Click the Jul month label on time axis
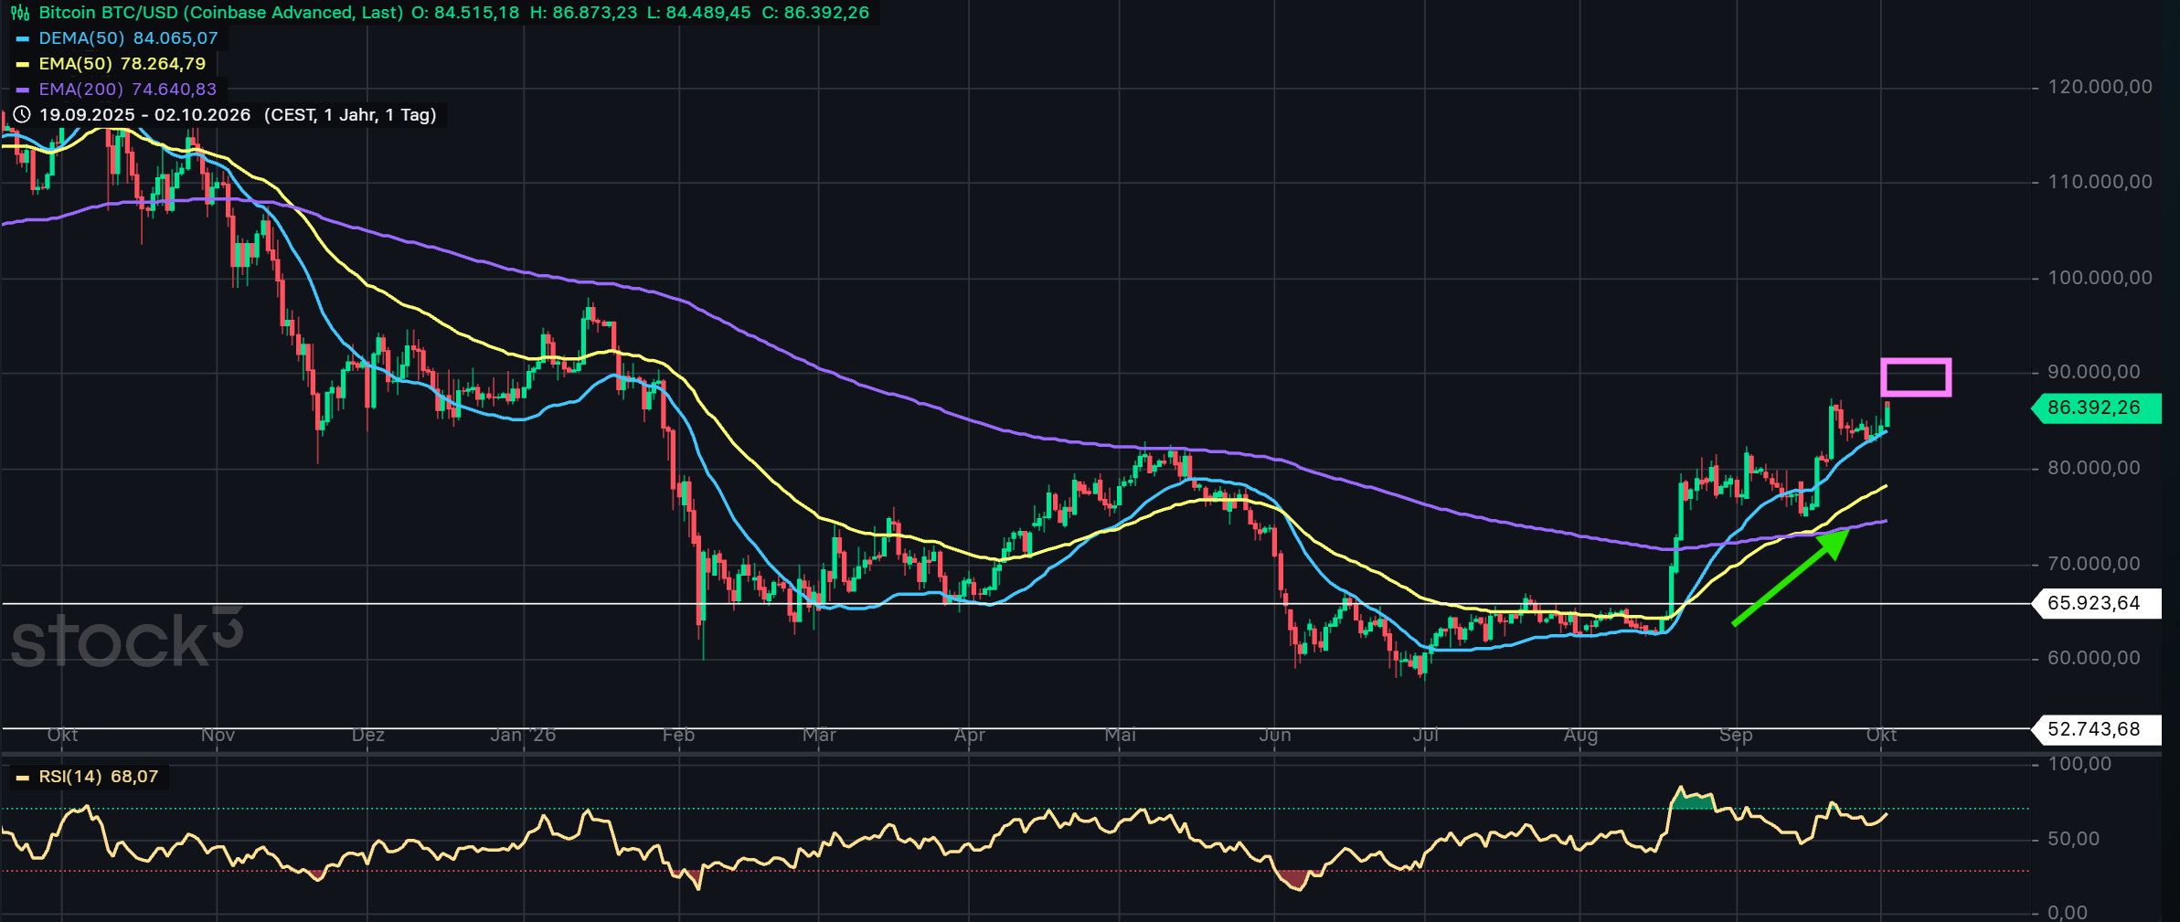This screenshot has width=2180, height=922. (1425, 735)
